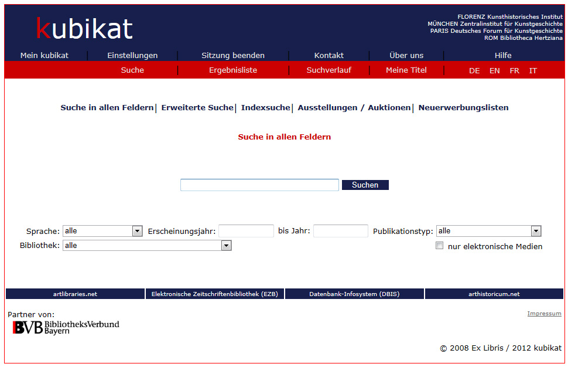Image resolution: width=568 pixels, height=367 pixels.
Task: Focus the Erscheinungsjahr input field
Action: [x=246, y=231]
